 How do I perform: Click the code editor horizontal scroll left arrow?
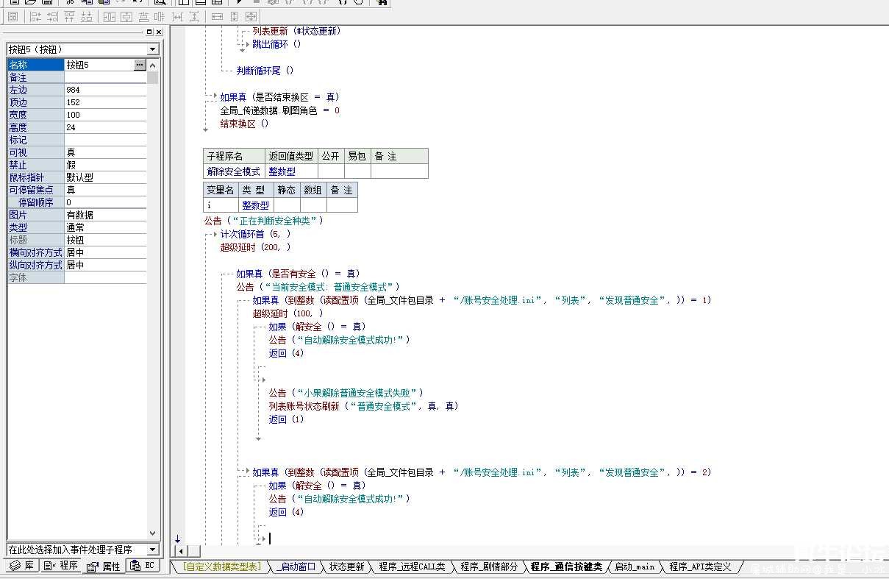pyautogui.click(x=180, y=550)
